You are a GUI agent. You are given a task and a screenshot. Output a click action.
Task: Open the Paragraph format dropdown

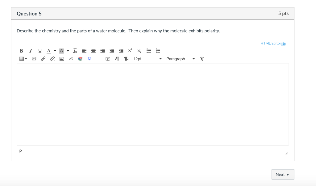(180, 59)
